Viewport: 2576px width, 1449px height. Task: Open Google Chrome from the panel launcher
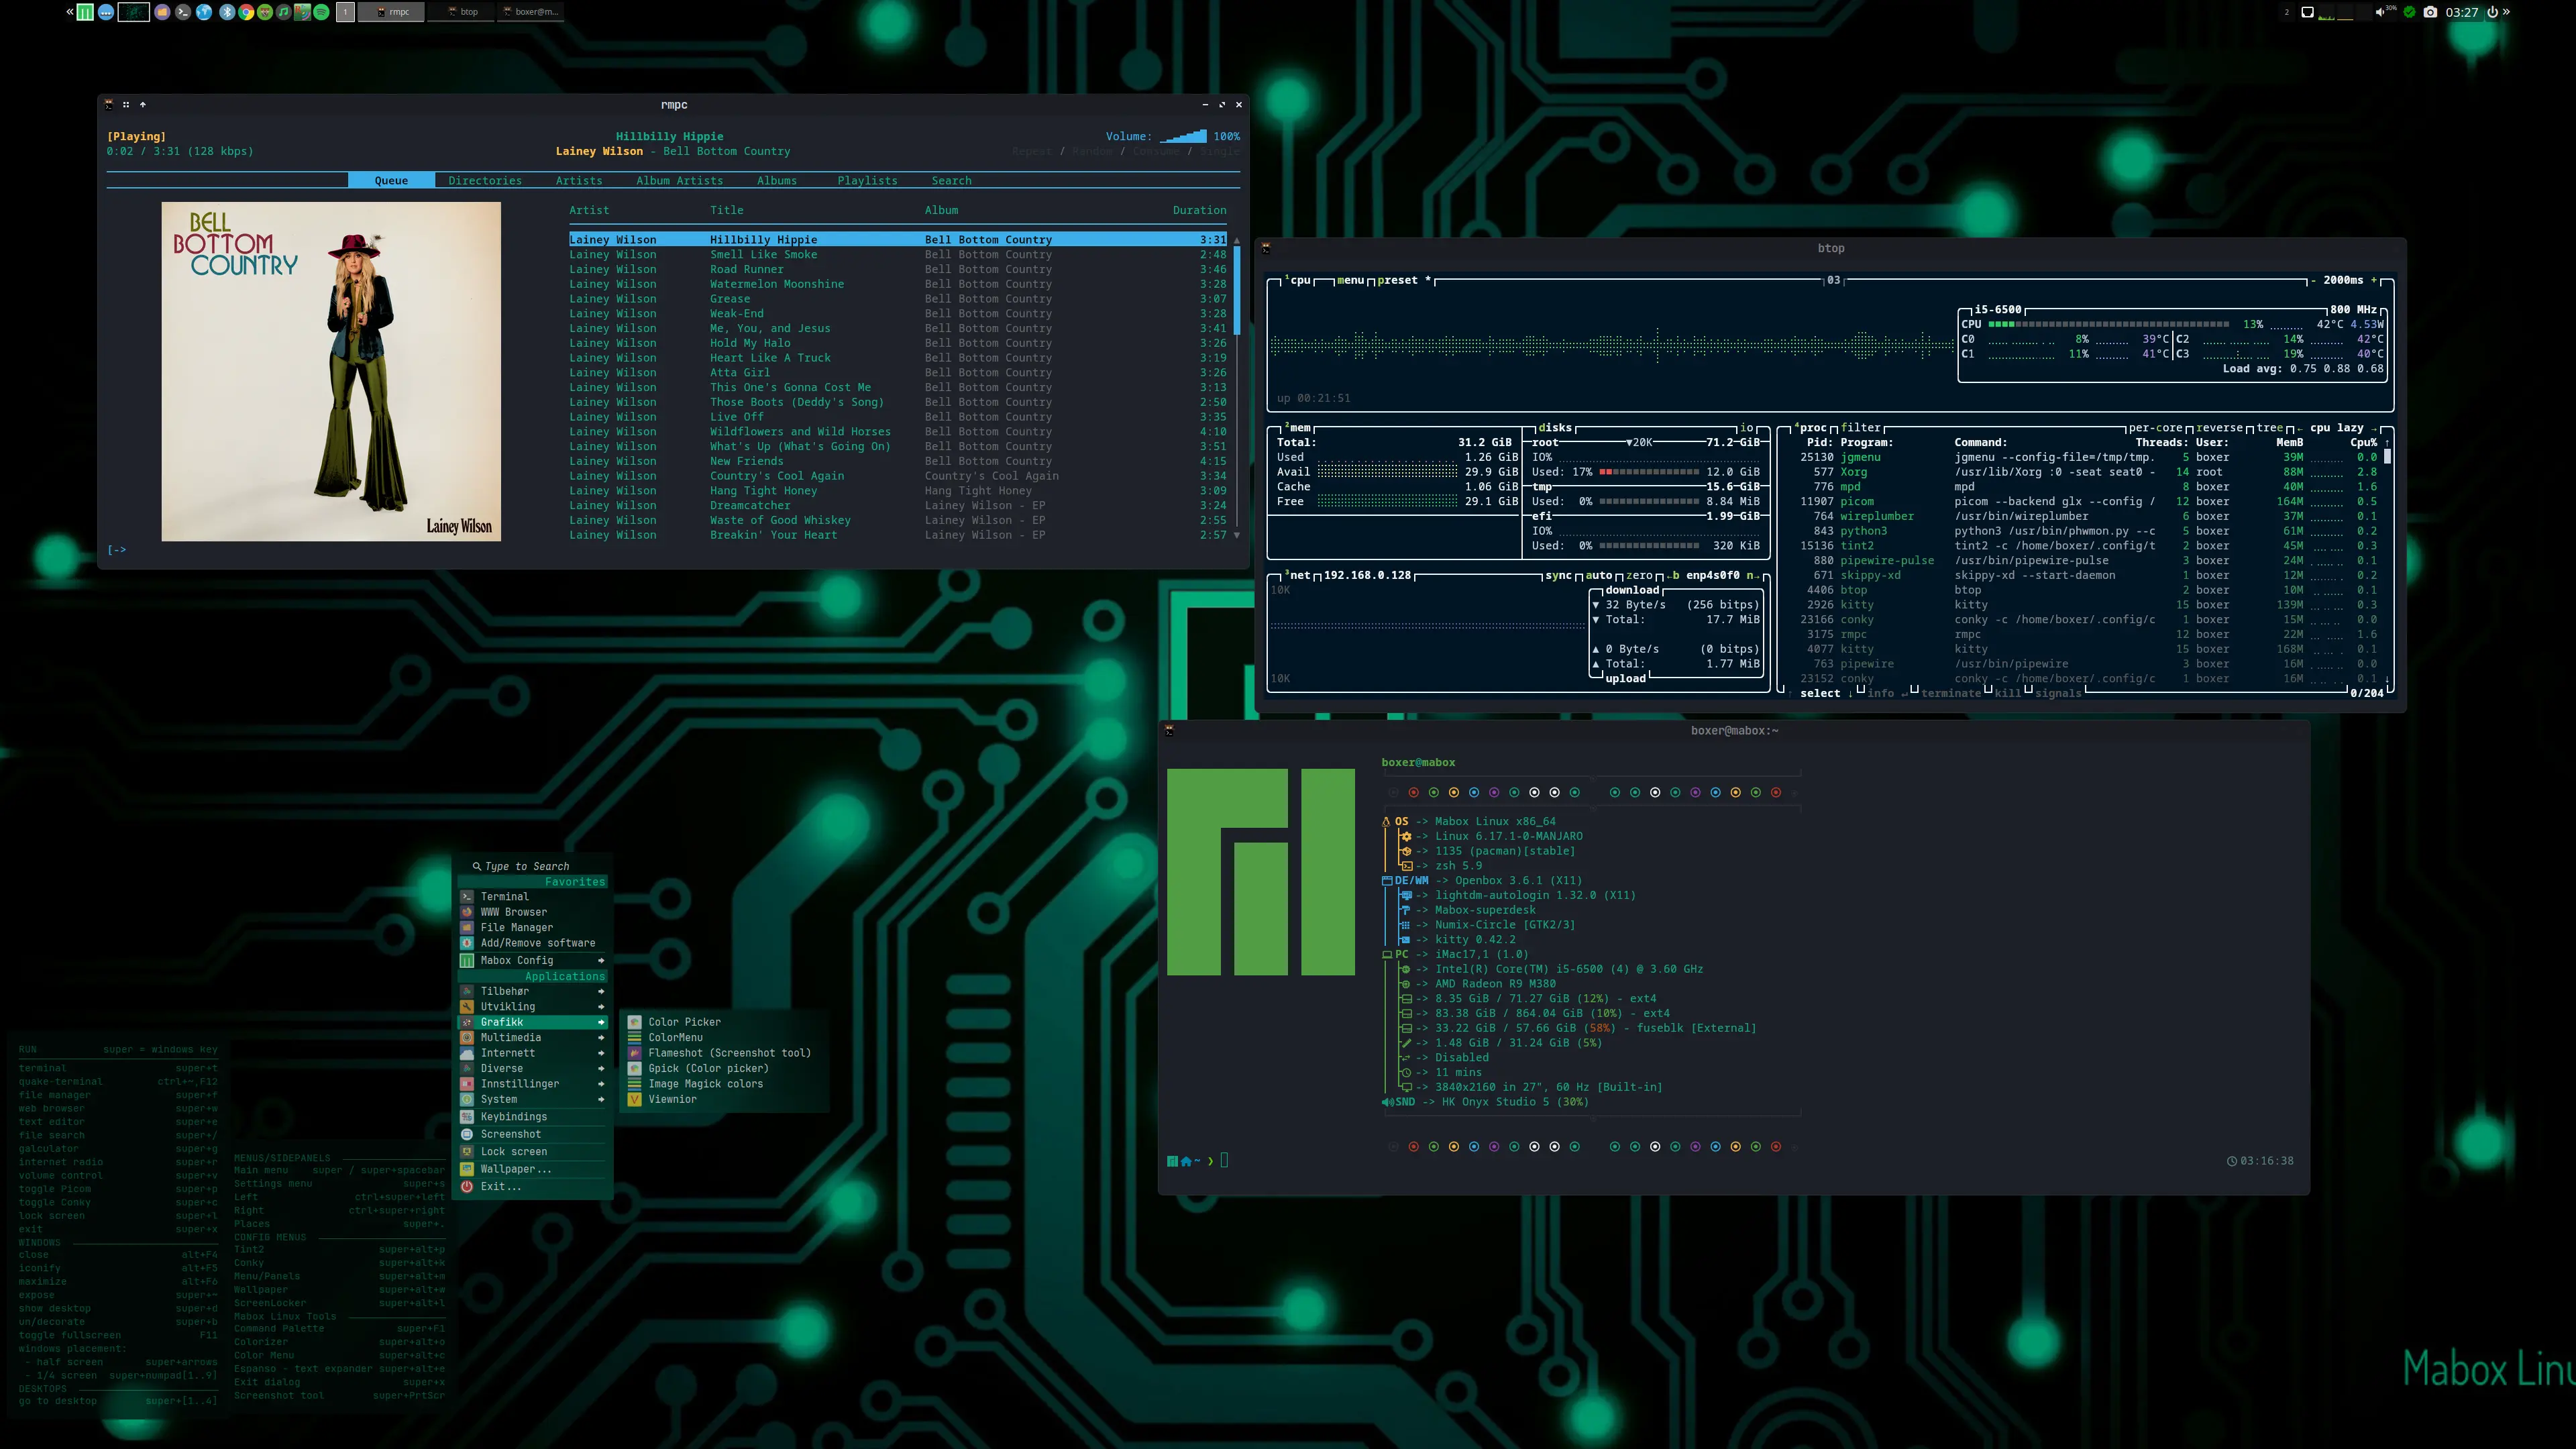pyautogui.click(x=246, y=12)
